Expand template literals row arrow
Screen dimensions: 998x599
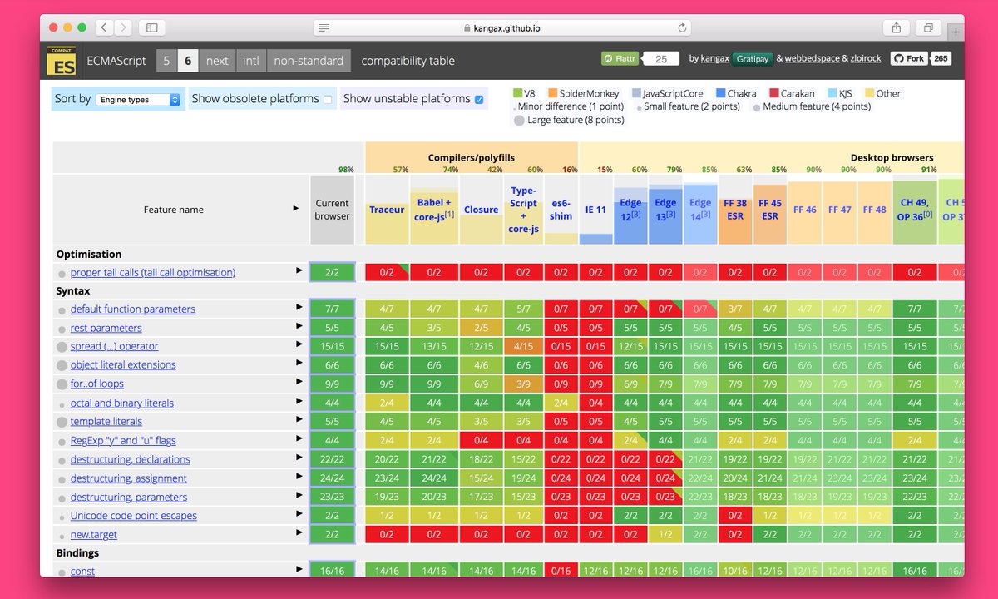[x=299, y=419]
